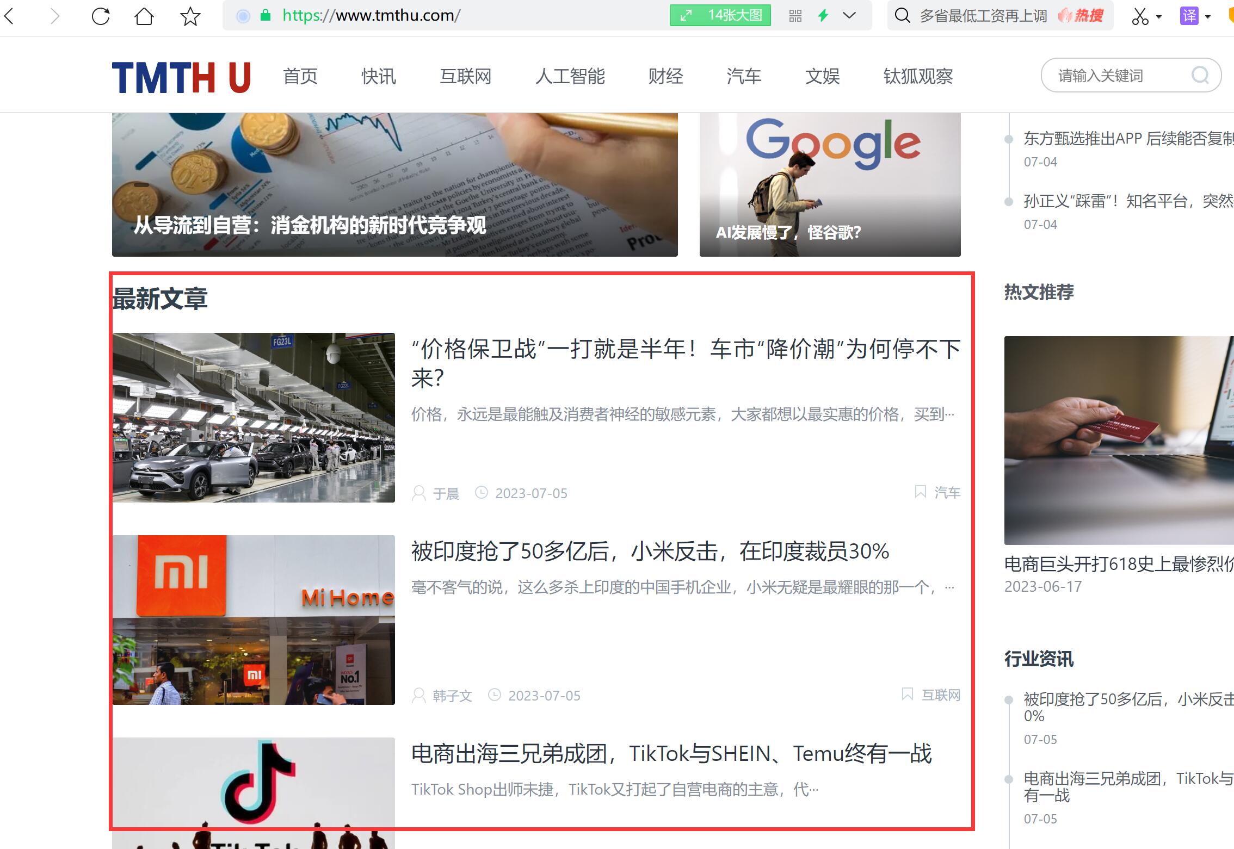This screenshot has width=1234, height=849.
Task: Open the 价格保卫战 article title
Action: [686, 363]
